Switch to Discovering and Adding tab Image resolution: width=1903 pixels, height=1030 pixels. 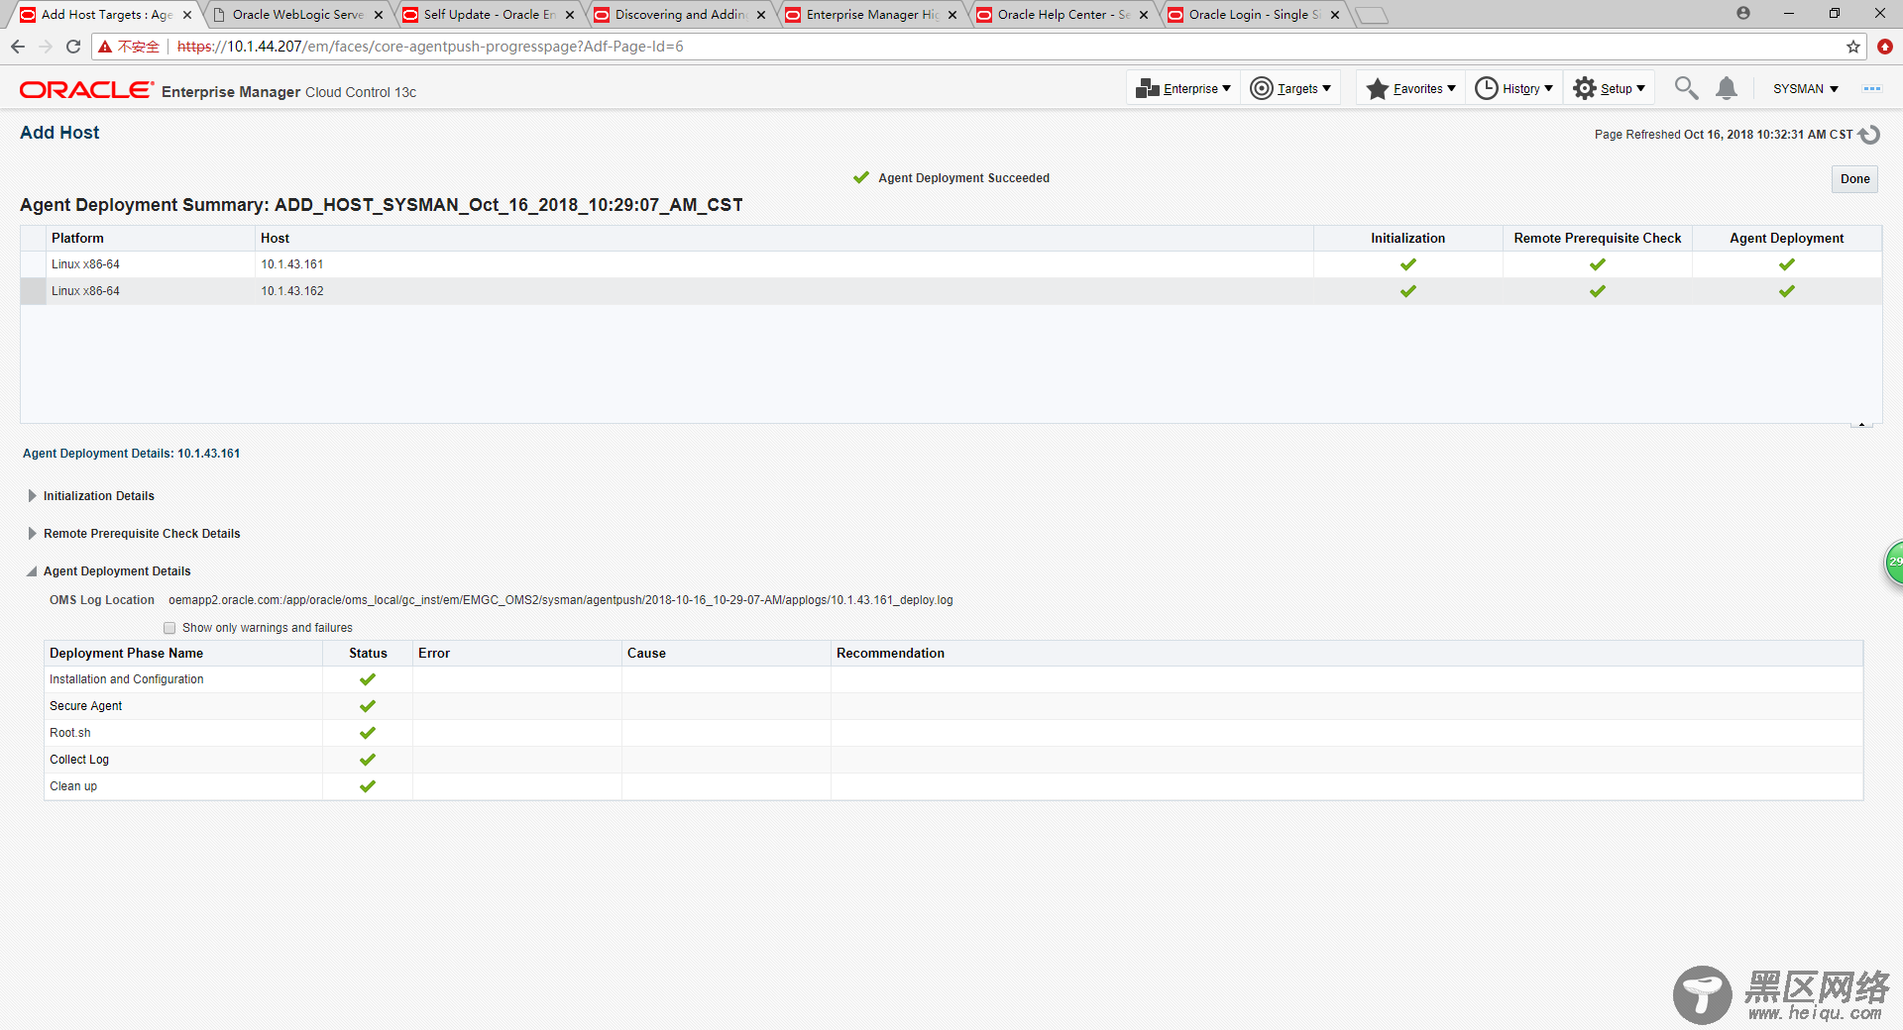[x=680, y=15]
